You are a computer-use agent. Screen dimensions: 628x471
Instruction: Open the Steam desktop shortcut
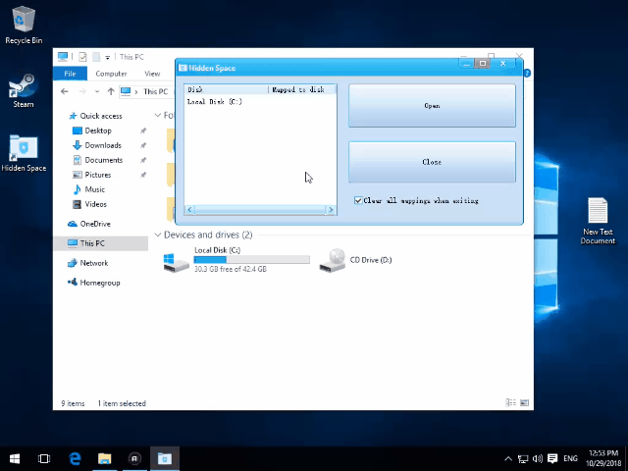pyautogui.click(x=23, y=90)
